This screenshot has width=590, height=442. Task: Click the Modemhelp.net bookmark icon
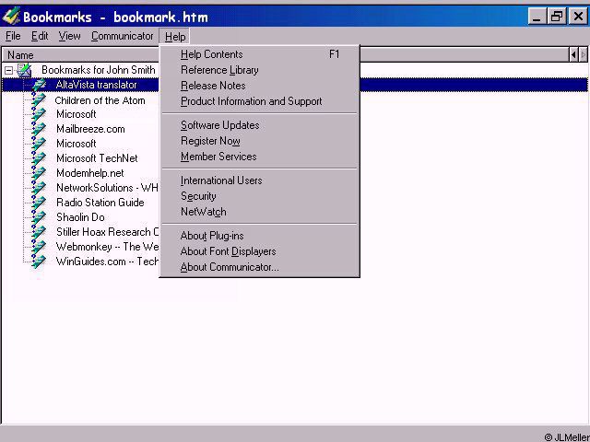(39, 173)
